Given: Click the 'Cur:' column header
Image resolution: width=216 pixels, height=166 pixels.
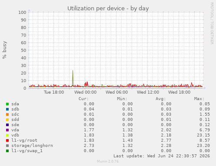Looking at the screenshot, I should coord(83,99).
